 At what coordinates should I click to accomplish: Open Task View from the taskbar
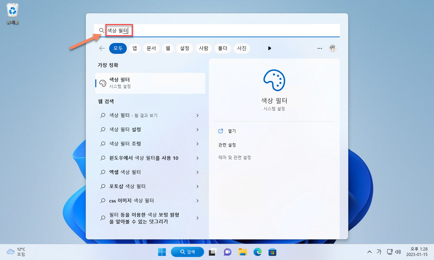click(213, 252)
